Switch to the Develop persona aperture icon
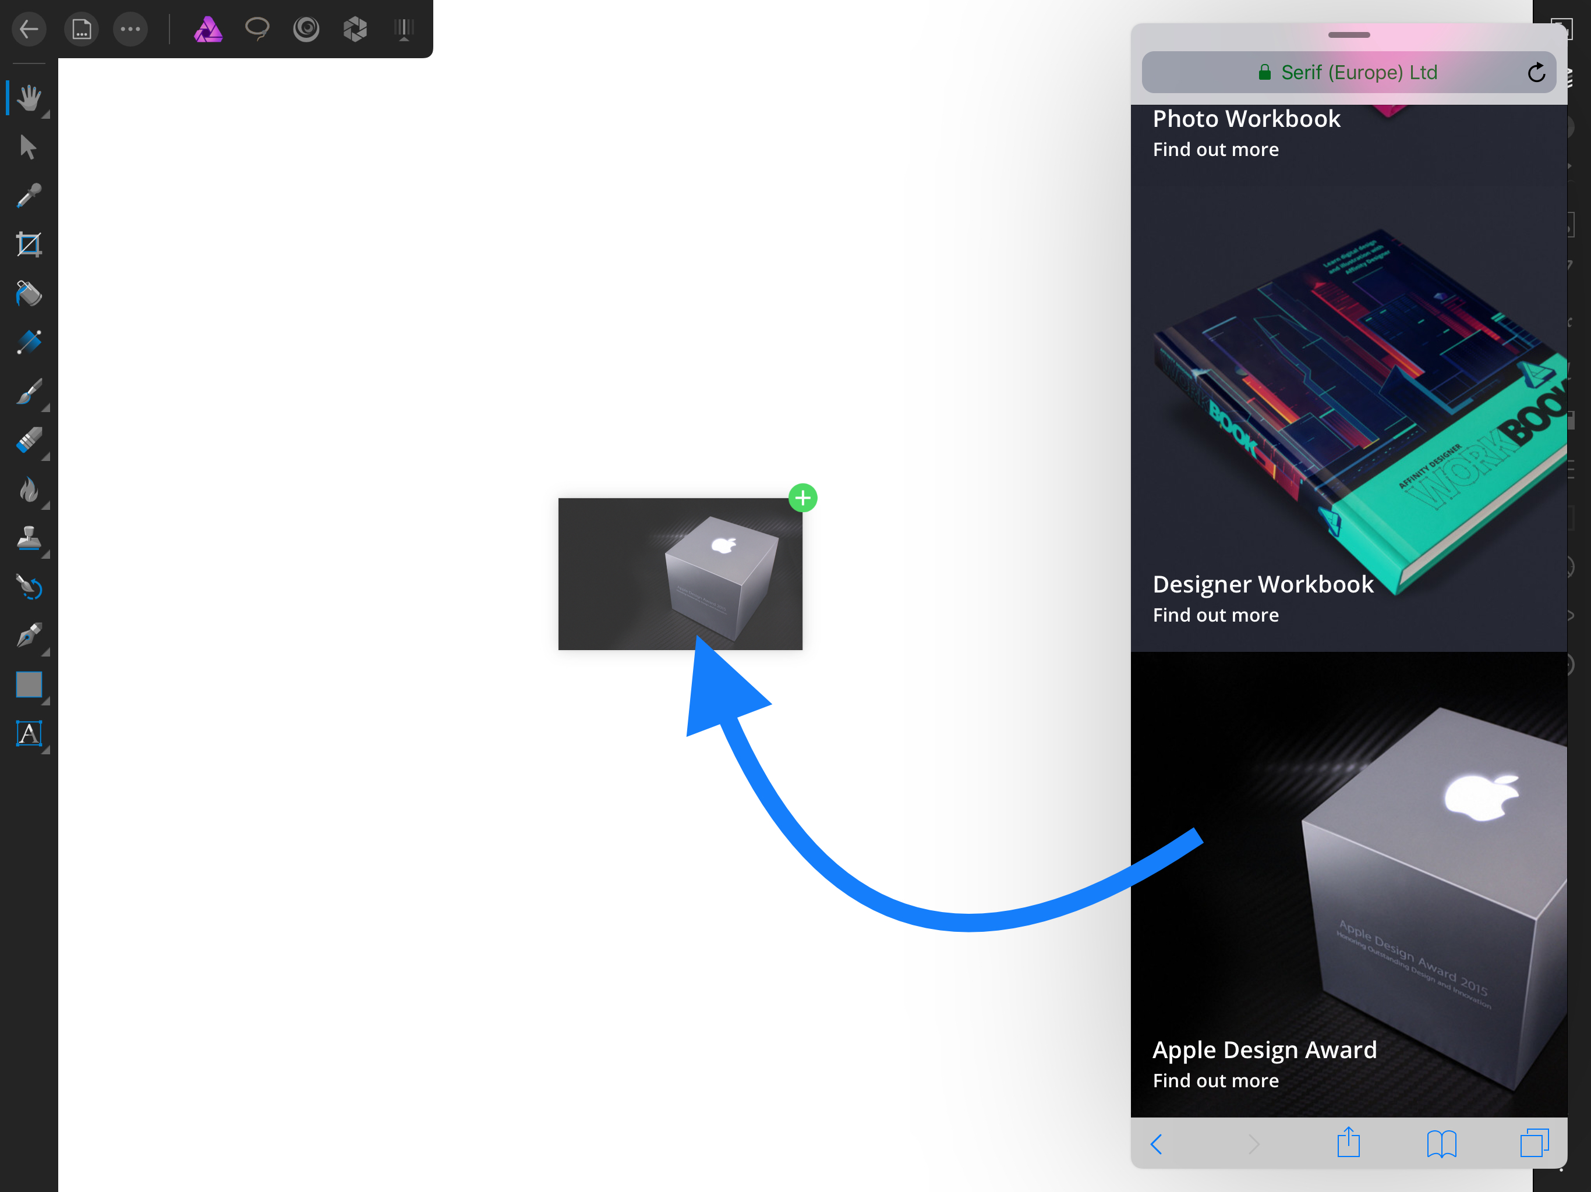Image resolution: width=1591 pixels, height=1192 pixels. [355, 30]
